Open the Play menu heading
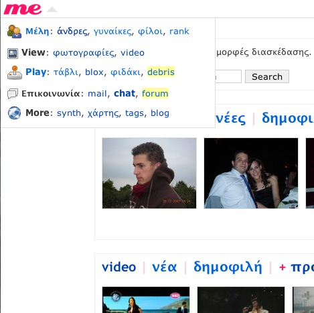Viewport: 314px width, 313px height. tap(36, 72)
